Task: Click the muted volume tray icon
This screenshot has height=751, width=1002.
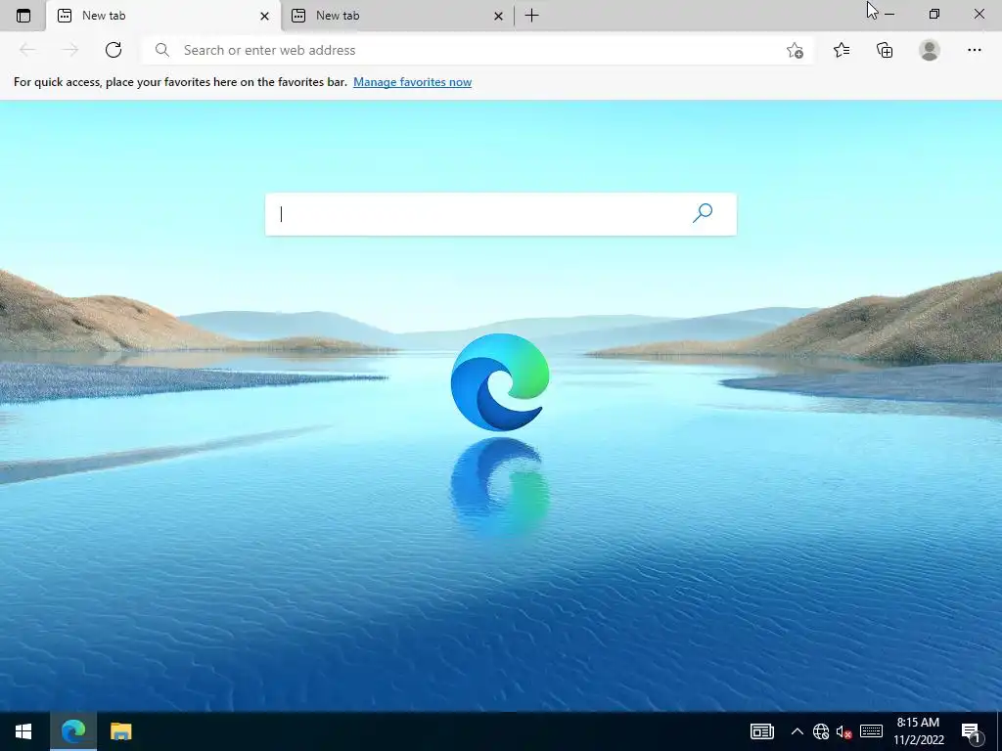Action: 844,731
